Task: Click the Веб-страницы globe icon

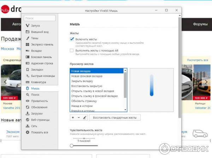Action: click(28, 120)
